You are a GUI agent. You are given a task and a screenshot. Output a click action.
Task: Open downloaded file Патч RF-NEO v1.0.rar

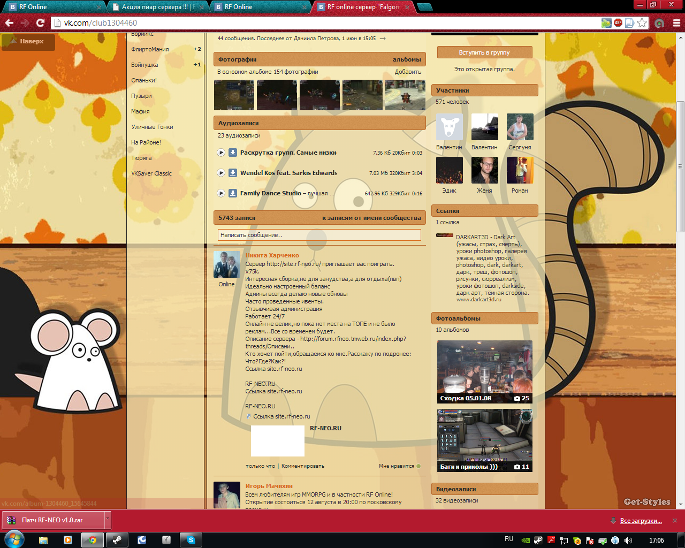(x=54, y=520)
